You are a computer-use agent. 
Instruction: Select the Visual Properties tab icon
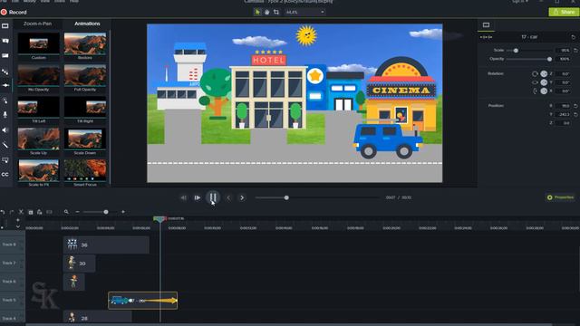coord(486,25)
